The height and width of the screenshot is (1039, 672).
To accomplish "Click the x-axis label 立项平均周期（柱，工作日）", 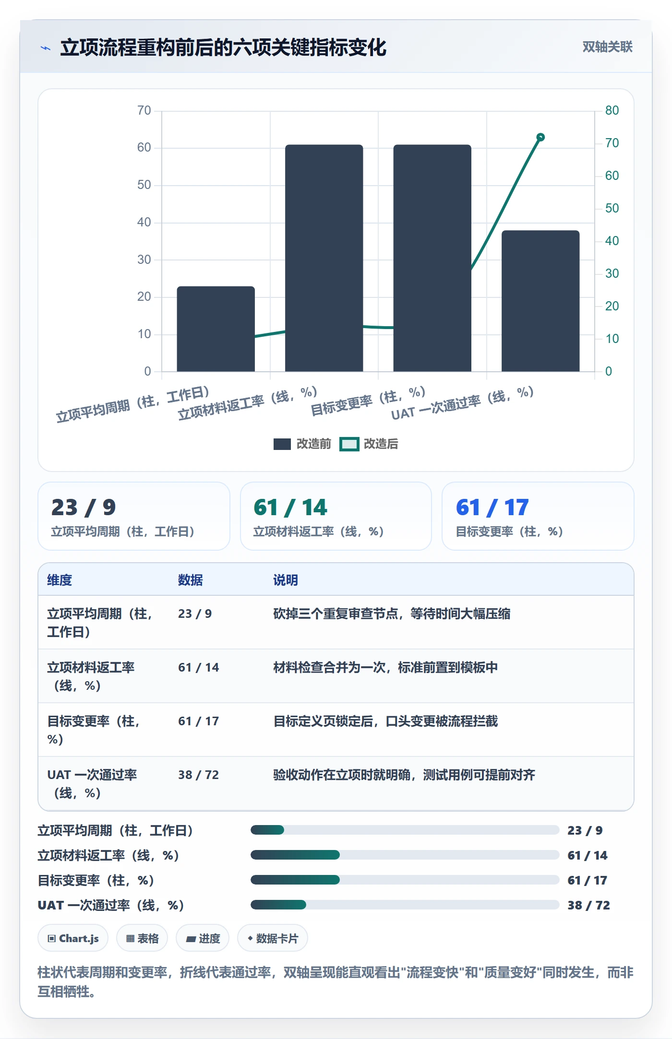I will [x=133, y=404].
